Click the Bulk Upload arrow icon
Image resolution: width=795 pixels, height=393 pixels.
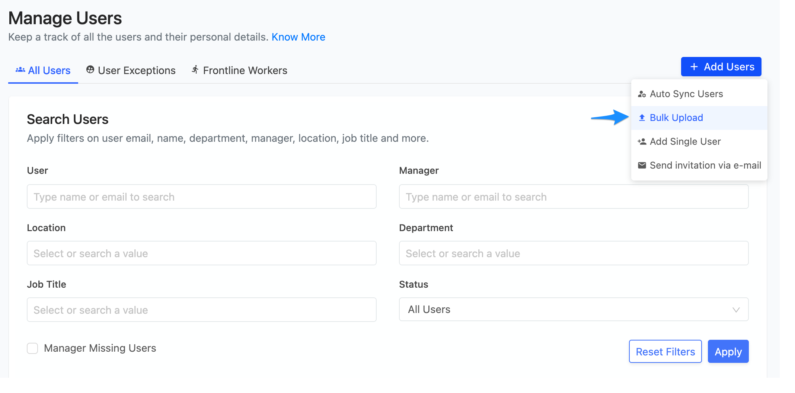pyautogui.click(x=642, y=118)
